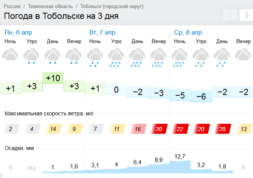Click the red wind speed badge 22
Screen dimensions: 253x178
pos(180,129)
